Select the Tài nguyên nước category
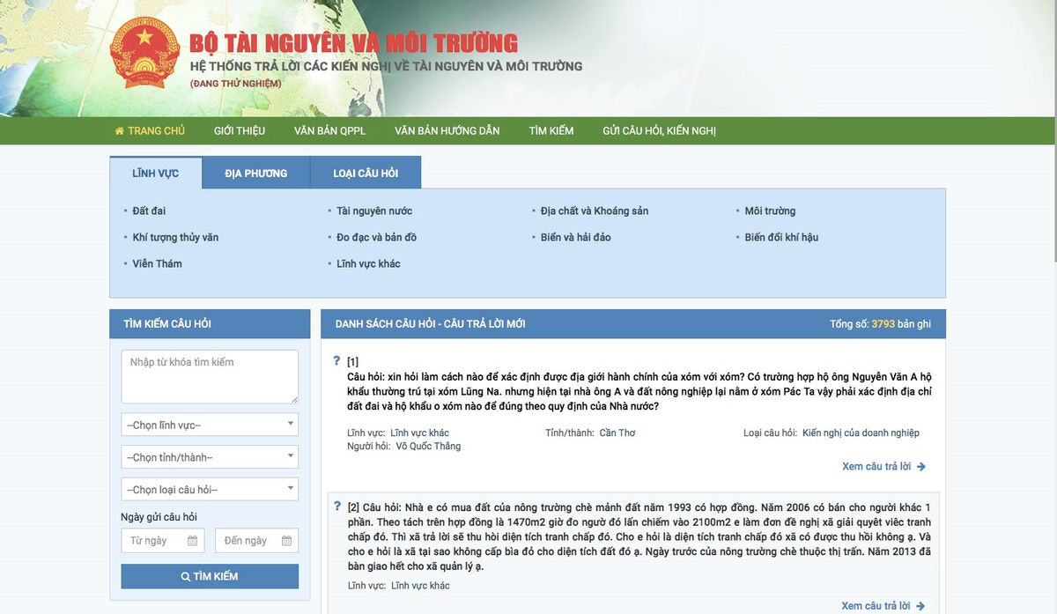Screen dimensions: 1057x614 click(374, 211)
